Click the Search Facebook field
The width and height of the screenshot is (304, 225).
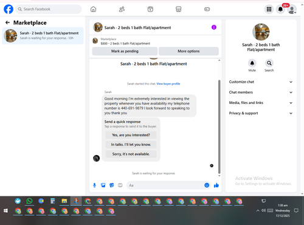coord(49,9)
